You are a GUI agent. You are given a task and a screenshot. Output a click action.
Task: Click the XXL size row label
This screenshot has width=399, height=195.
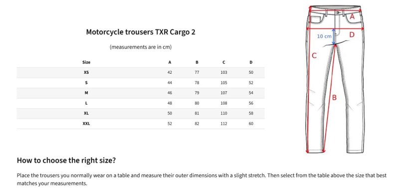tap(86, 124)
